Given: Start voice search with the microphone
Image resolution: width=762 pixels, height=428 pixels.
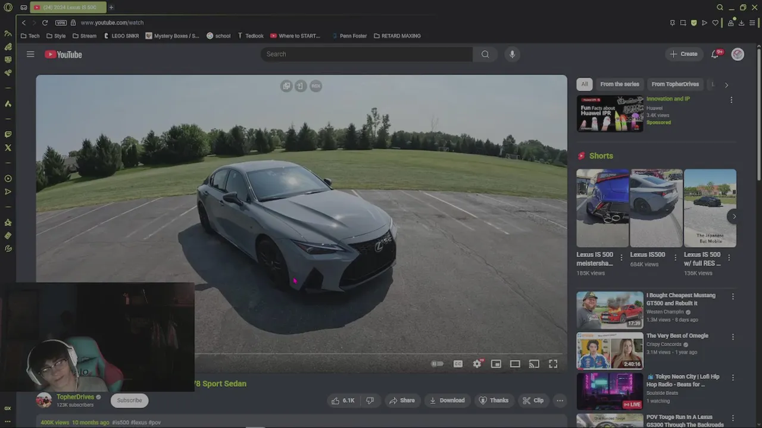Looking at the screenshot, I should click(512, 54).
